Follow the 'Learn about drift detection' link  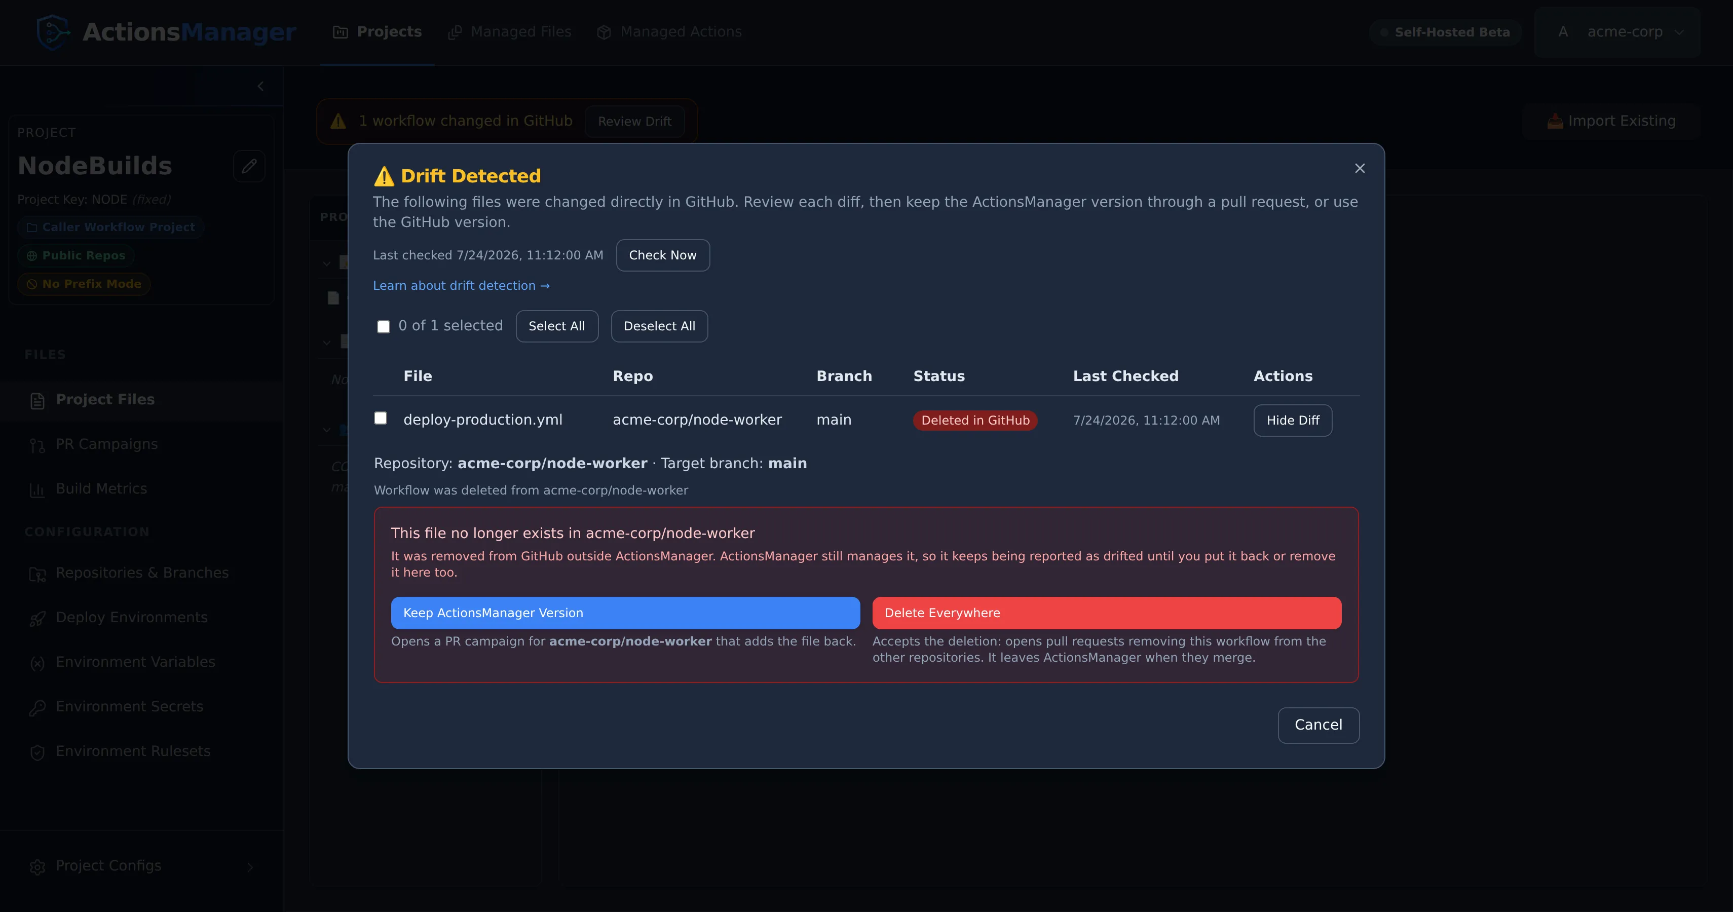pyautogui.click(x=462, y=286)
